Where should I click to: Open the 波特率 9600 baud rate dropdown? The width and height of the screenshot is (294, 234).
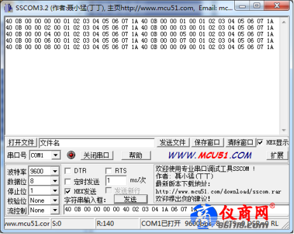[x=55, y=171]
